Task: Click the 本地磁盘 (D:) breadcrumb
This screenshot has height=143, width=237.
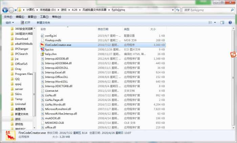Action: click(x=48, y=10)
